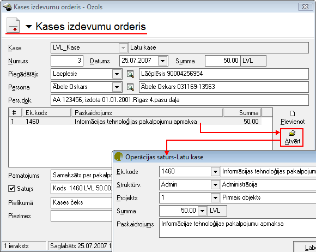This screenshot has height=252, width=316.
Task: Expand the Datums date picker dropdown
Action: (162, 61)
